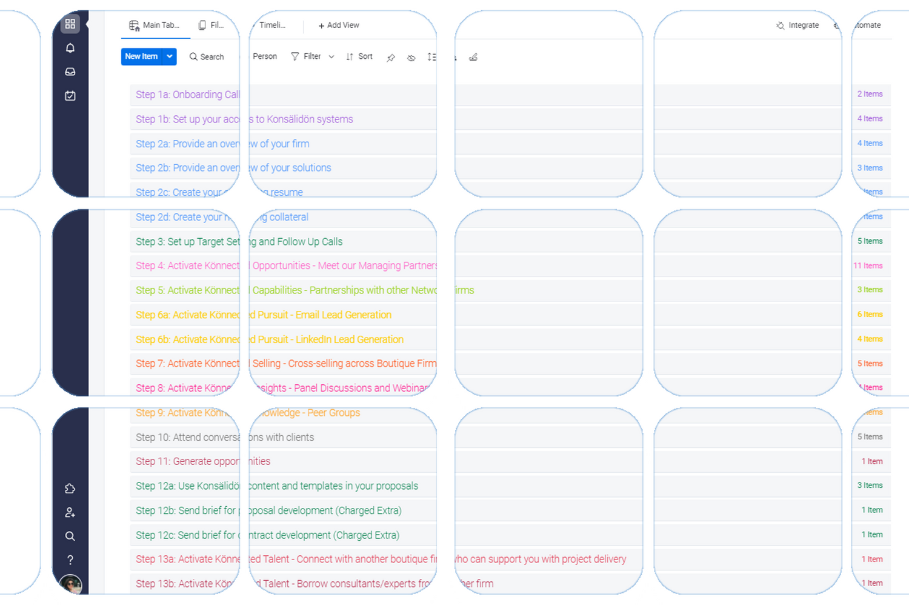Click the 3 Items count for Step 12a
The width and height of the screenshot is (909, 605).
[x=870, y=486]
